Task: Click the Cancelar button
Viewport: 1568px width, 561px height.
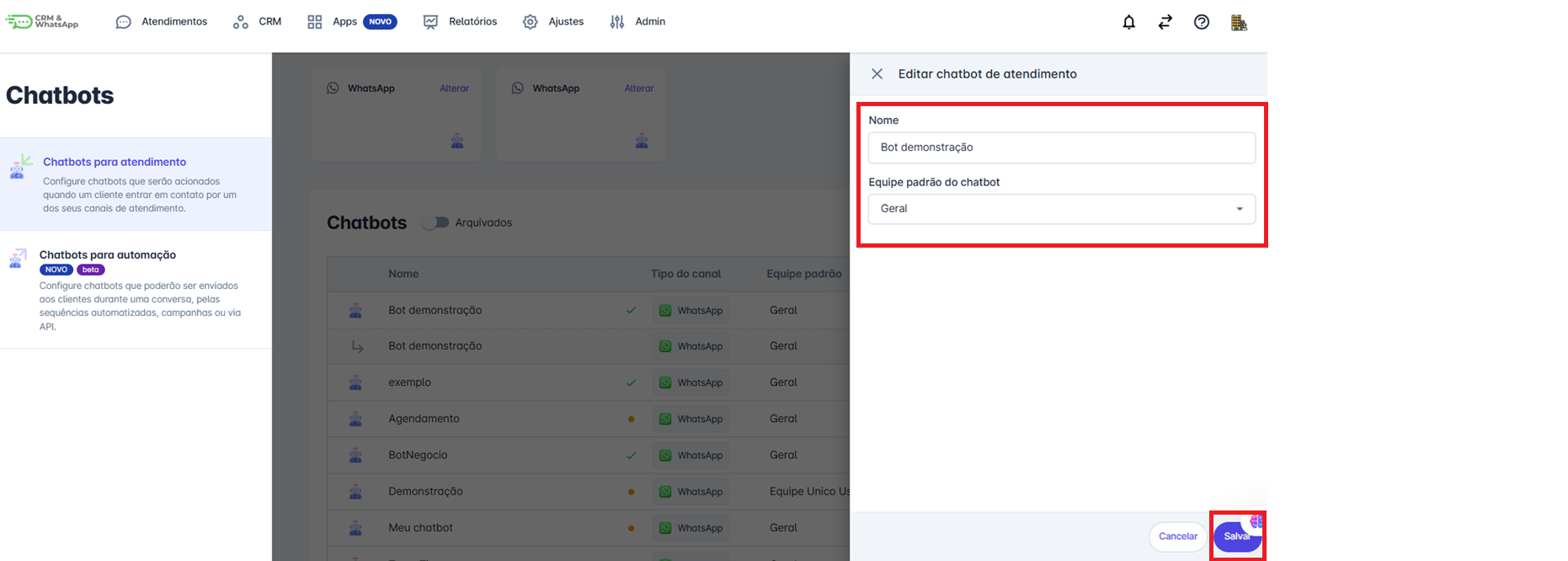Action: pyautogui.click(x=1177, y=537)
